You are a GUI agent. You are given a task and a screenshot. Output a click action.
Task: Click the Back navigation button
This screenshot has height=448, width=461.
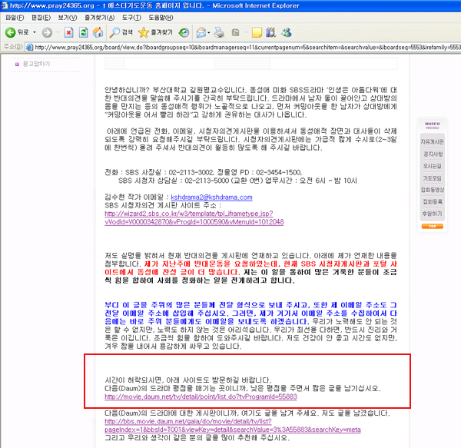[17, 33]
